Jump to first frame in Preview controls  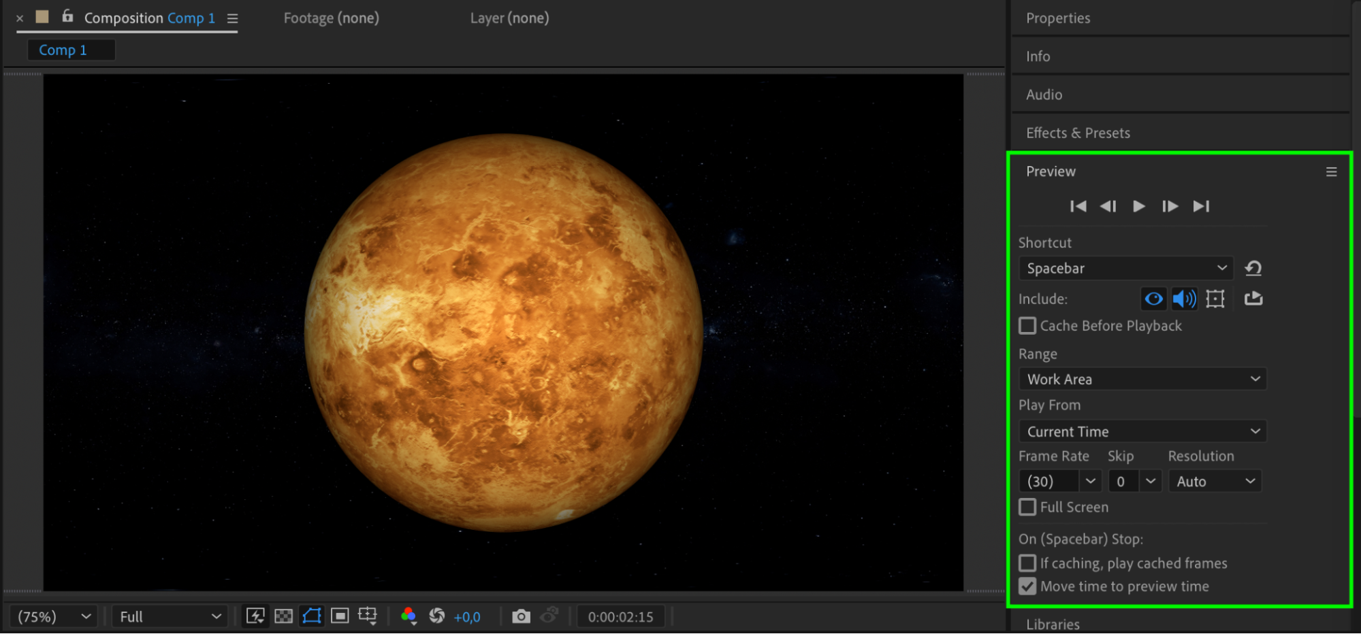(x=1078, y=206)
